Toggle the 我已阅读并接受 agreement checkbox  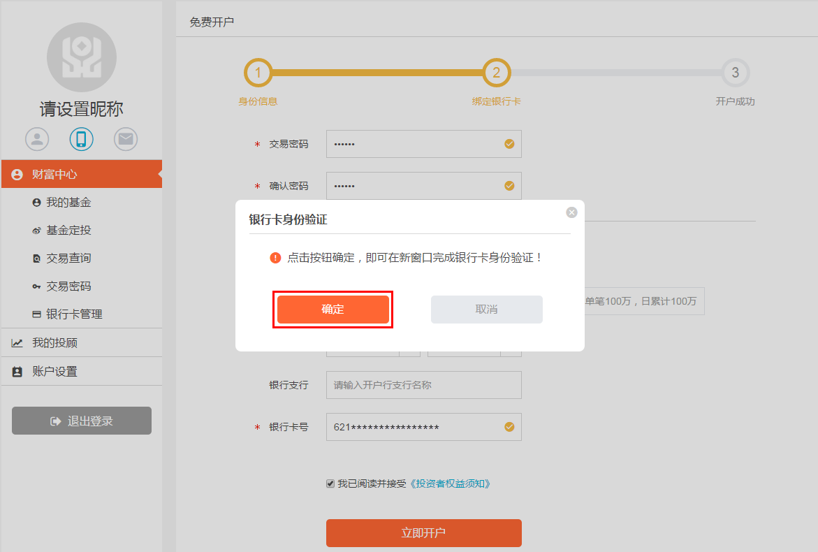[x=330, y=484]
